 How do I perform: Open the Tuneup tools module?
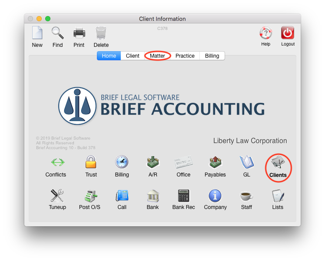pos(57,196)
